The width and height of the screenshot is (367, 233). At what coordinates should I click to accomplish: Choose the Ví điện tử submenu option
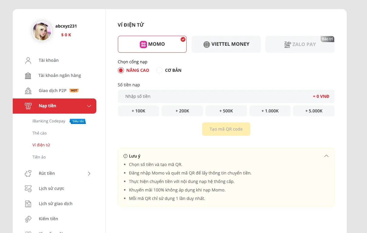(41, 145)
